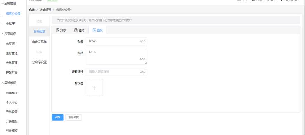Click the 跳转连接 field label
Viewport: 305px width, 135px height.
[77, 72]
